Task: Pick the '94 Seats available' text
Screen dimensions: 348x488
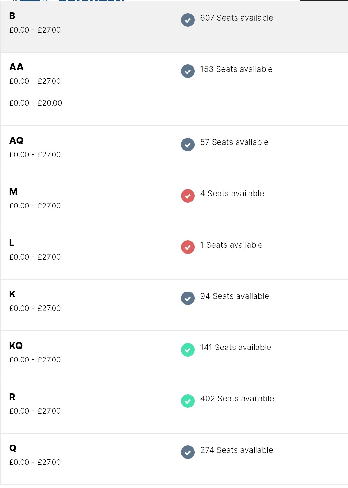Action: (x=235, y=296)
